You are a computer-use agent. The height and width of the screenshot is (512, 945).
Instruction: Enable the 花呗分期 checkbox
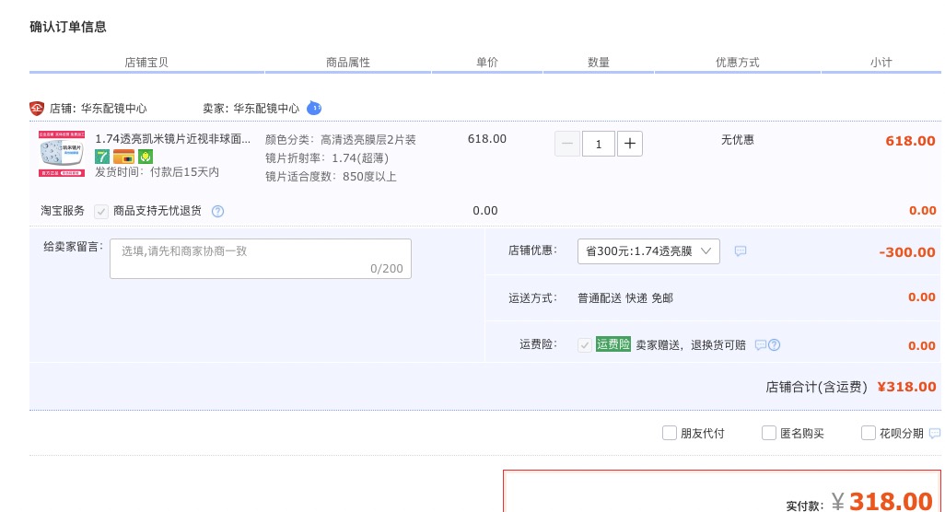click(868, 433)
